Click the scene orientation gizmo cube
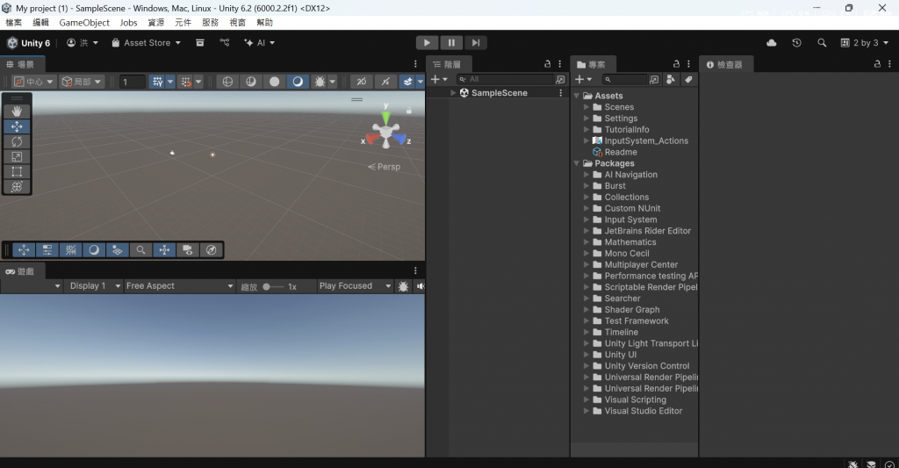The height and width of the screenshot is (468, 899). (386, 132)
